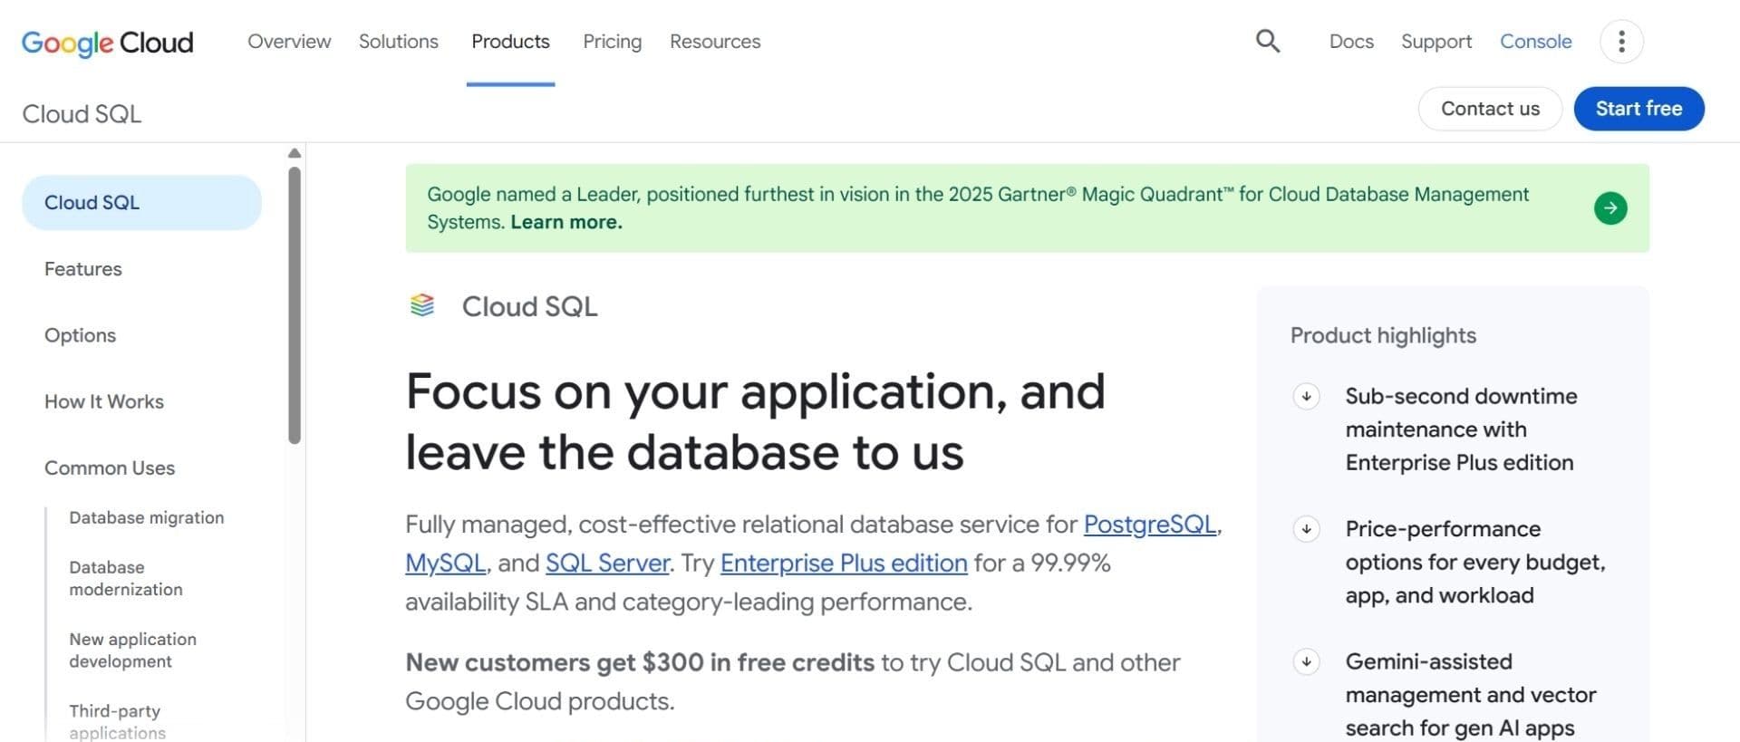Viewport: 1740px width, 742px height.
Task: Click the Start free button
Action: [x=1638, y=109]
